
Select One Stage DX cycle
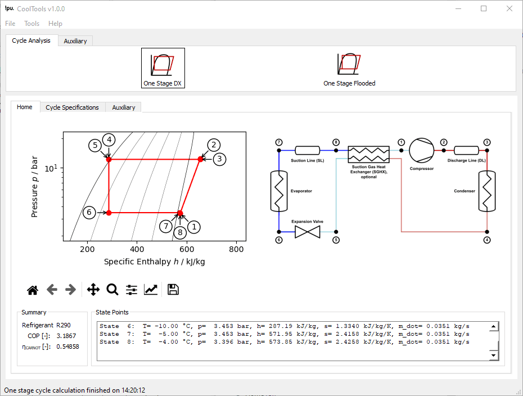click(163, 68)
